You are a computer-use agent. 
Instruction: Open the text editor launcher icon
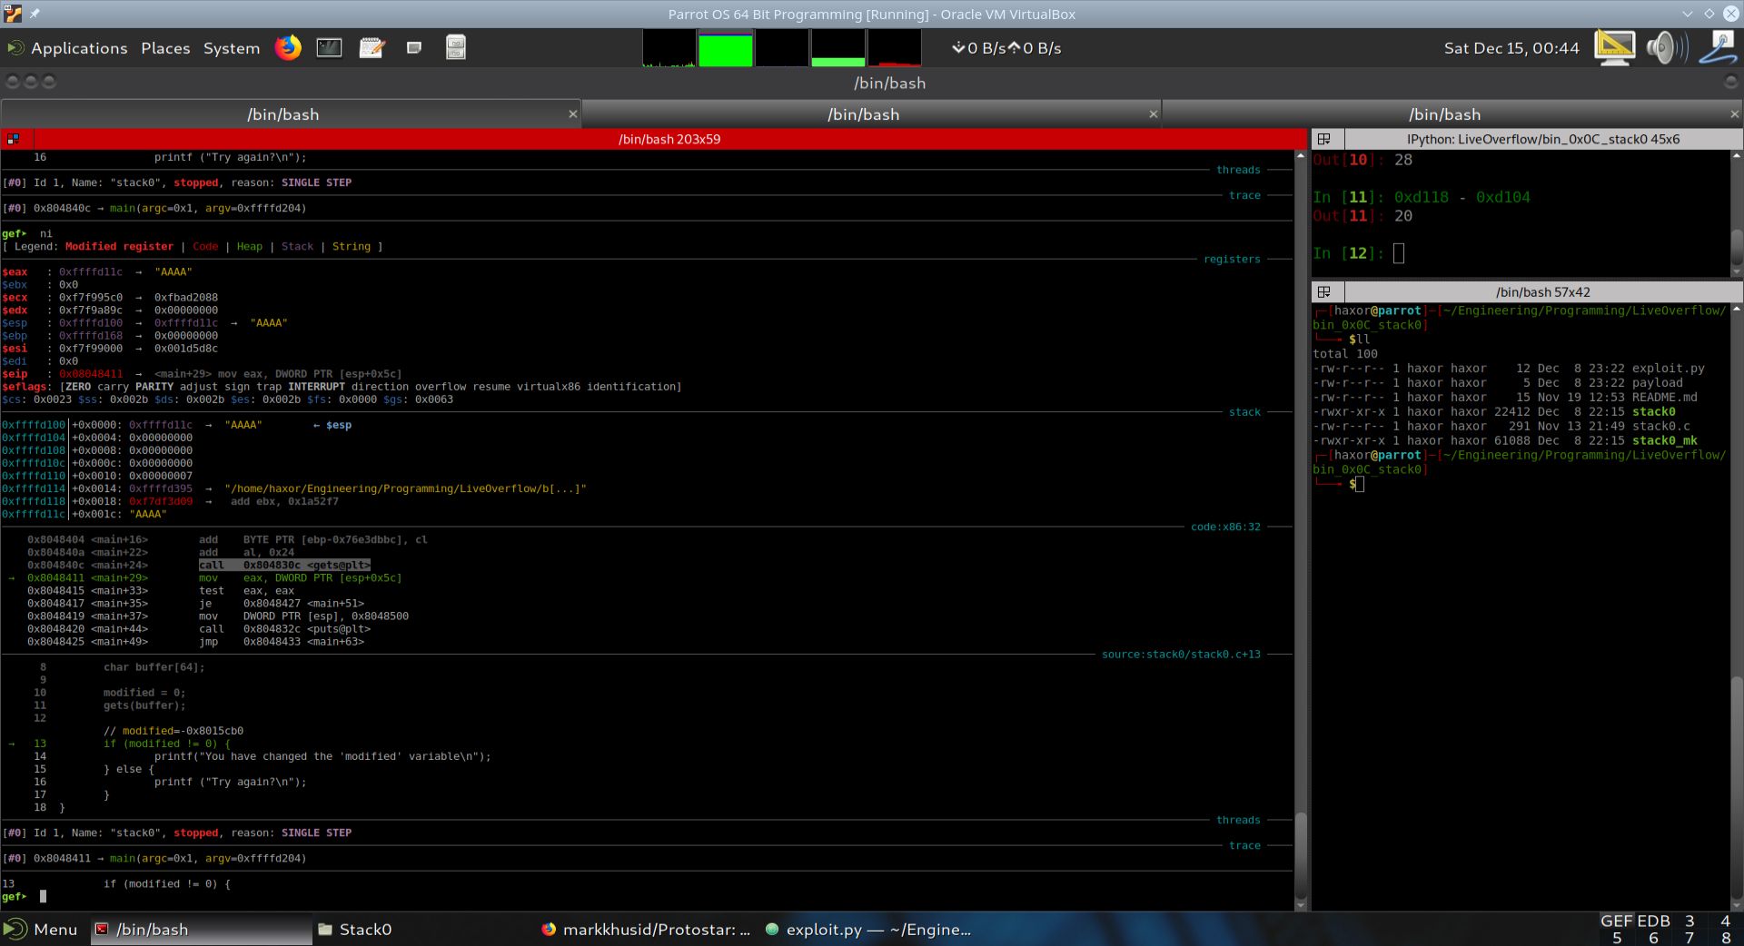pos(372,47)
